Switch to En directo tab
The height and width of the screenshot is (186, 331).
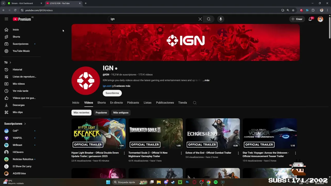click(116, 103)
